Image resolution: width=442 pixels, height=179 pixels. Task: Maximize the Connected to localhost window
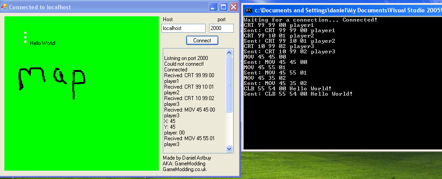[x=223, y=7]
